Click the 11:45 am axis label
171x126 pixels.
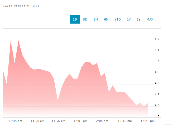point(15,121)
